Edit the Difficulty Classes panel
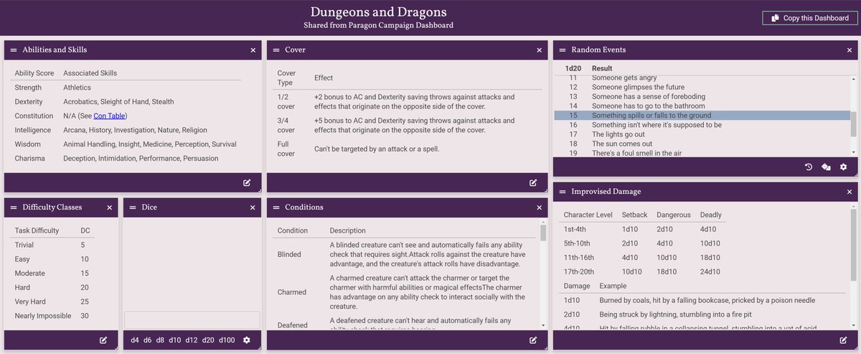The height and width of the screenshot is (354, 861). pyautogui.click(x=103, y=340)
